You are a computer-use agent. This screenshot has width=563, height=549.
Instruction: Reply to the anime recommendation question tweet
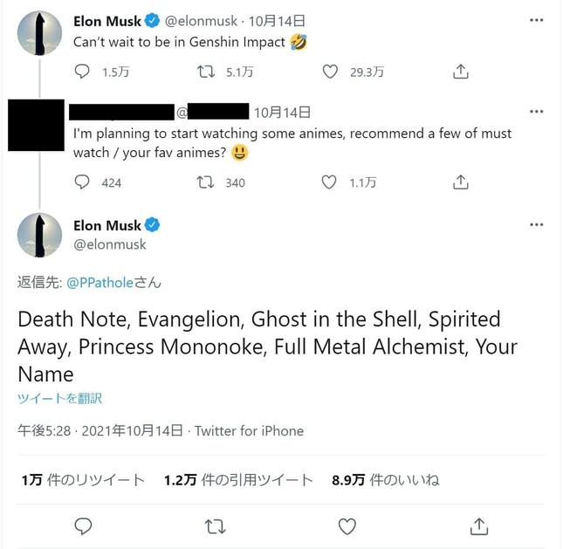[83, 182]
